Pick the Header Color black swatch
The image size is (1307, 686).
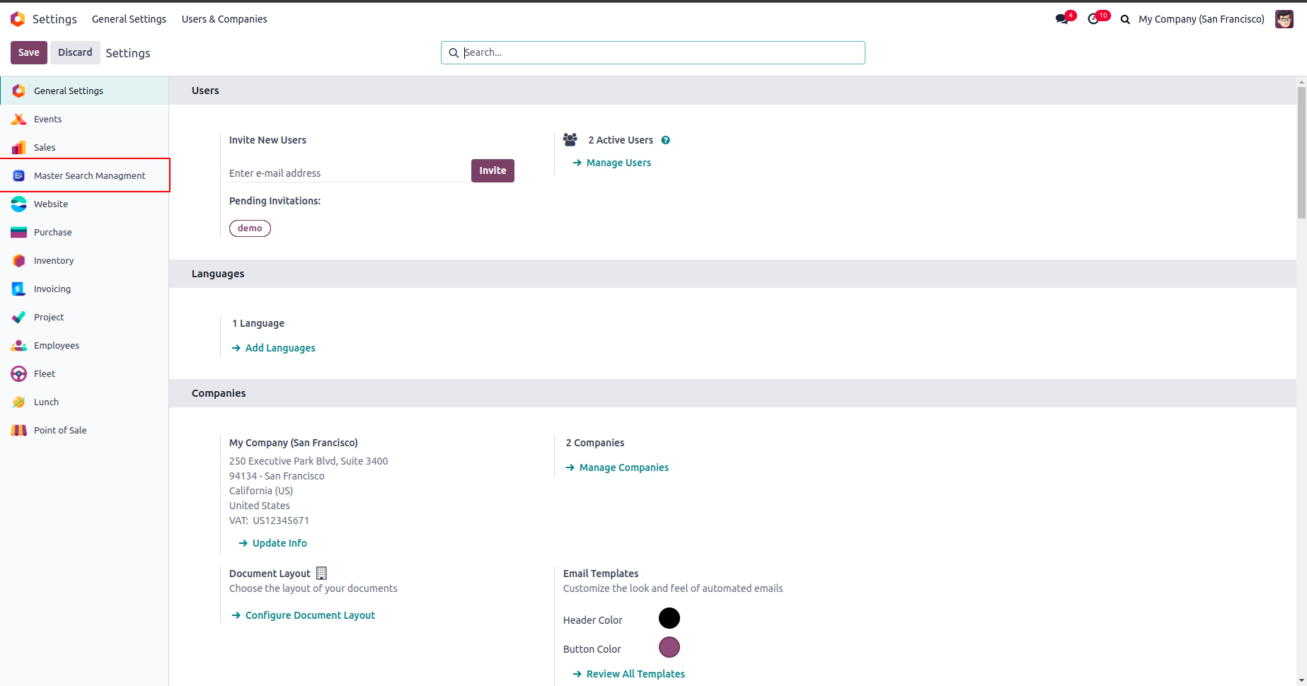(669, 618)
